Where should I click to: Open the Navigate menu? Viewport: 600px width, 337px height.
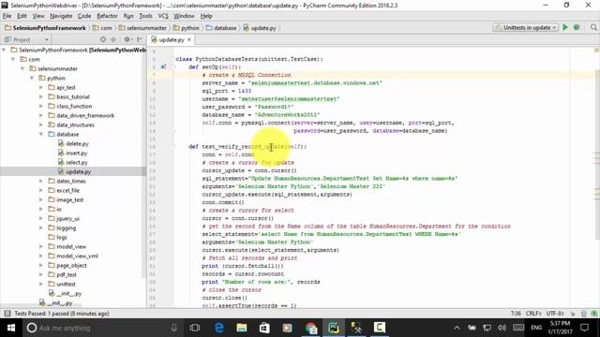[61, 16]
